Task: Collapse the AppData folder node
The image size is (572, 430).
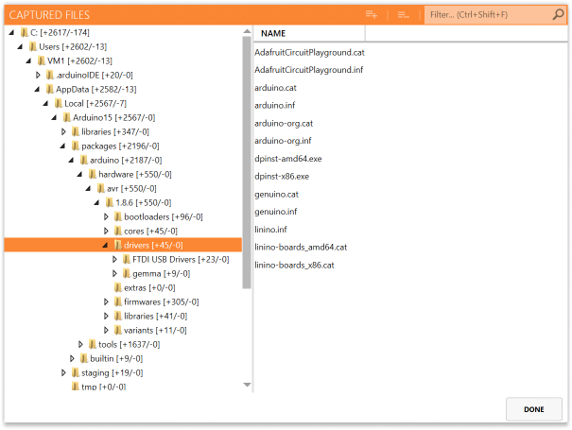Action: [37, 90]
